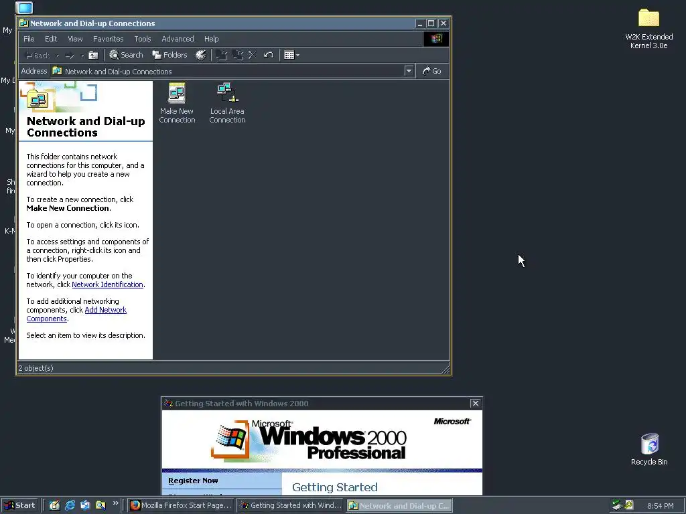This screenshot has width=686, height=514.
Task: Select the Local Area Connection icon
Action: click(227, 102)
